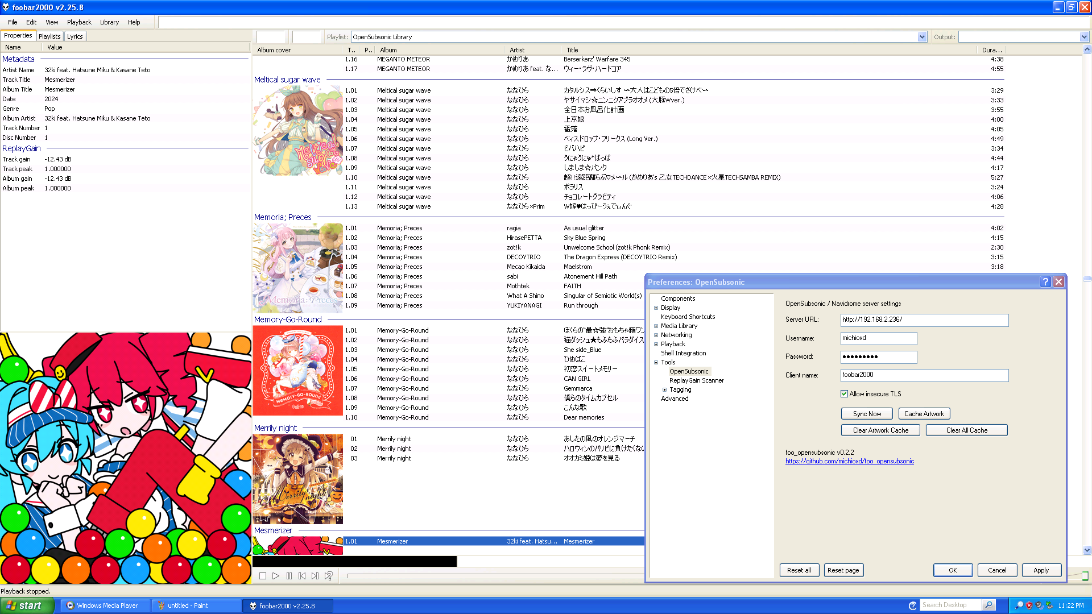Toggle the Allow insecure TLS checkbox

[845, 394]
